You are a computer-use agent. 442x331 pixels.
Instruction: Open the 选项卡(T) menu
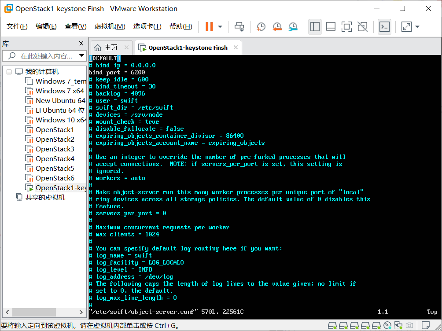click(x=147, y=26)
